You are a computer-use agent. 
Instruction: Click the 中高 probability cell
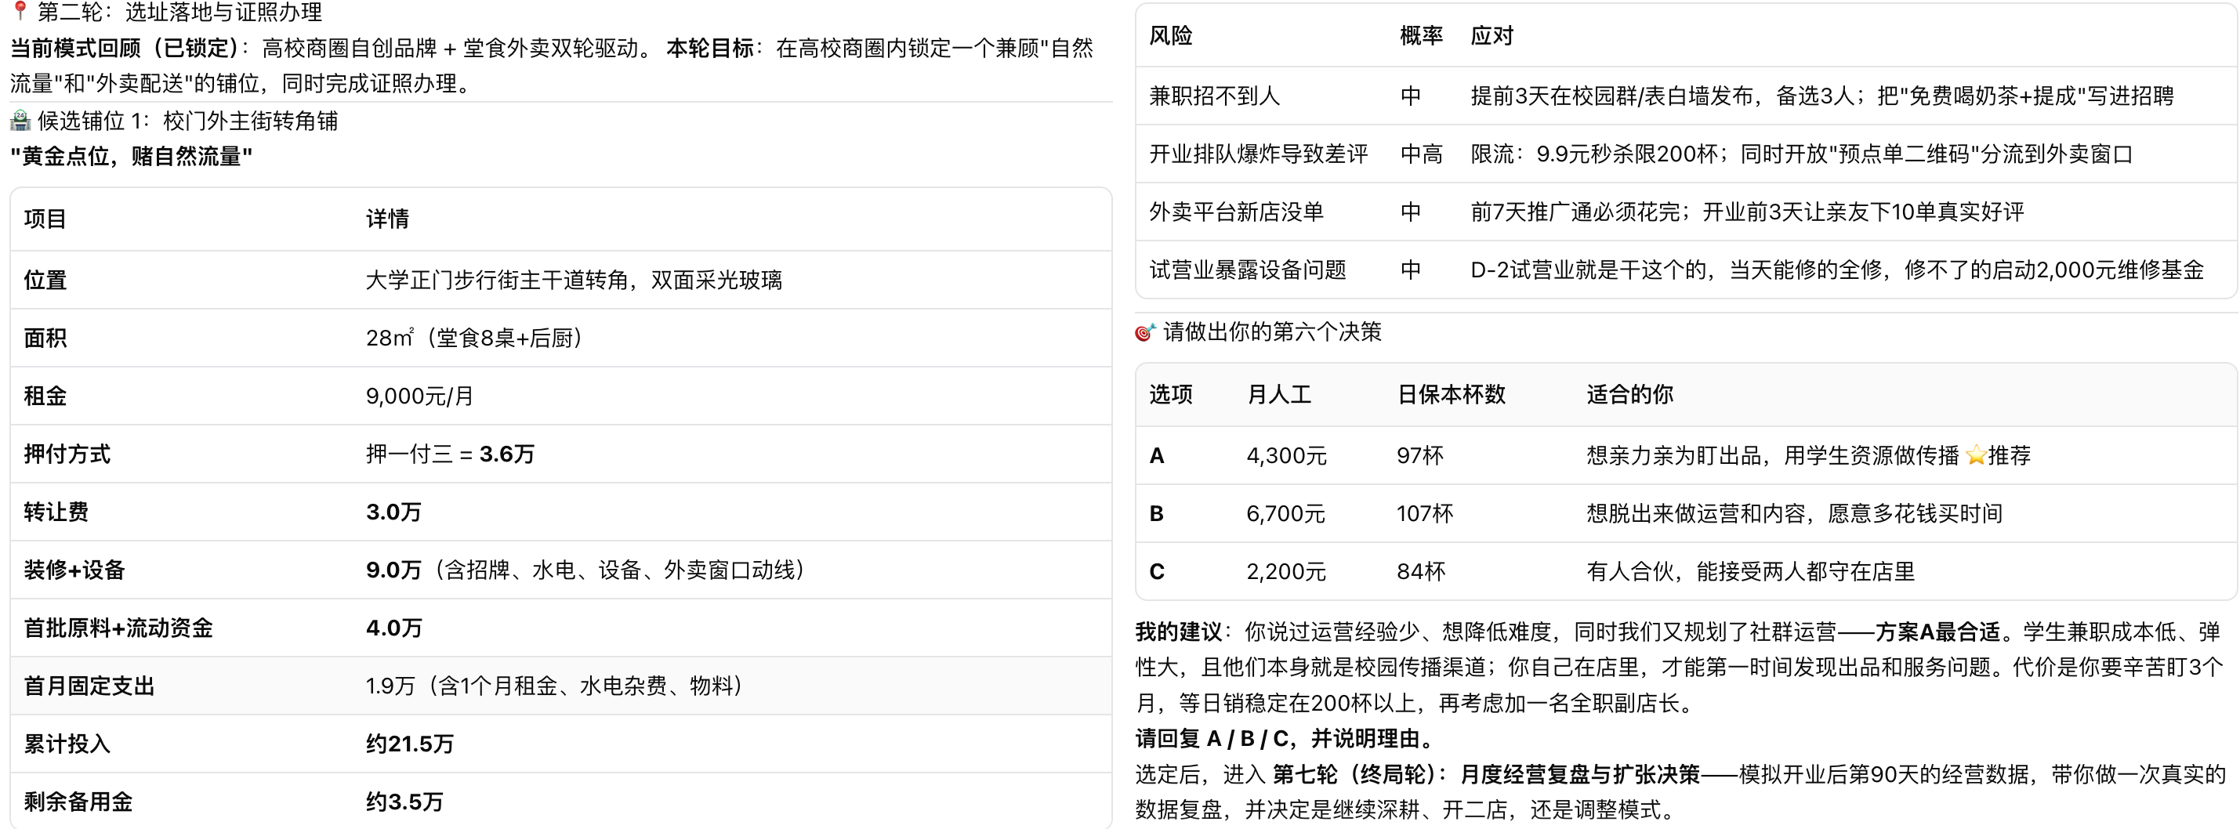click(1422, 154)
